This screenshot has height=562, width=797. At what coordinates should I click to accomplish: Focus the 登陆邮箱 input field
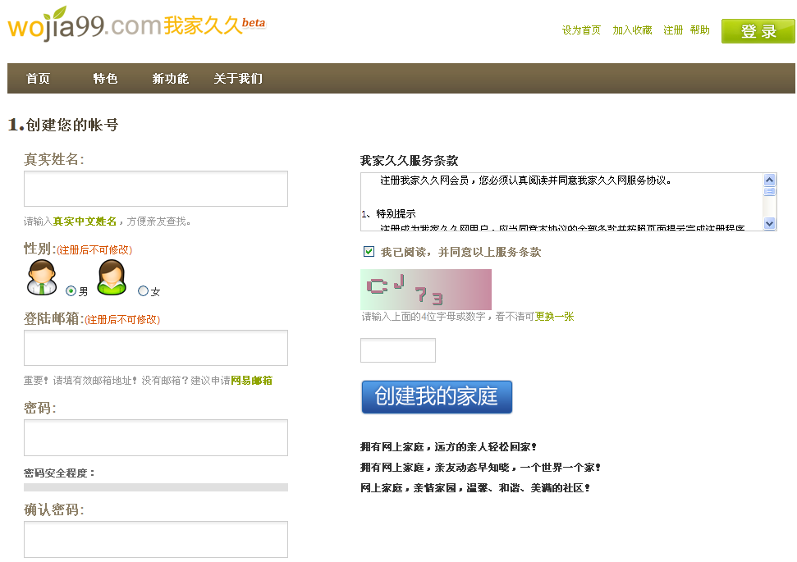(156, 348)
